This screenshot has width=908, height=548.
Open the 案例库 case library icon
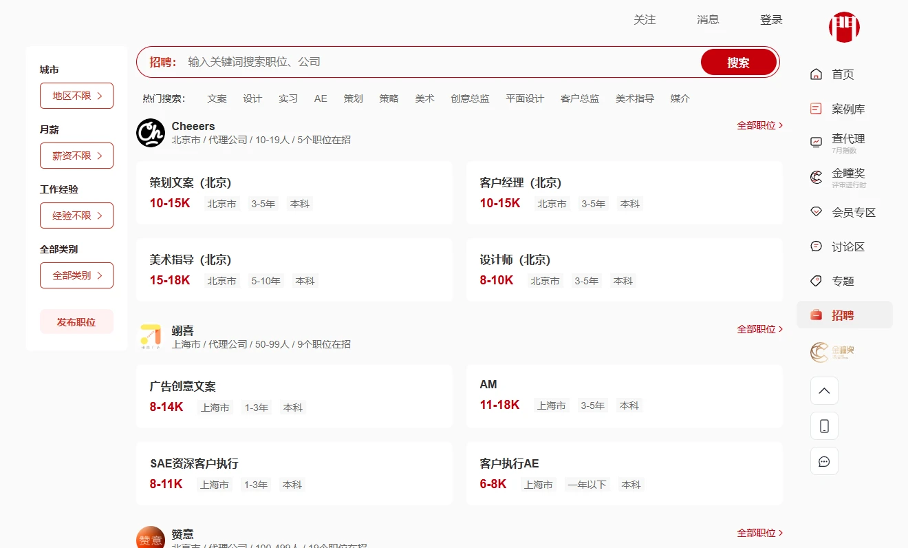pos(816,108)
